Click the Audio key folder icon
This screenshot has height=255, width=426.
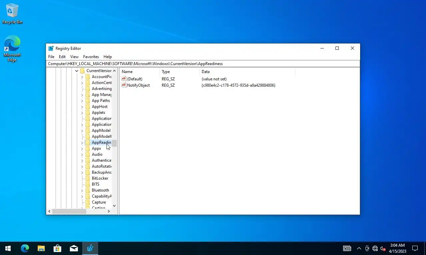tap(88, 154)
